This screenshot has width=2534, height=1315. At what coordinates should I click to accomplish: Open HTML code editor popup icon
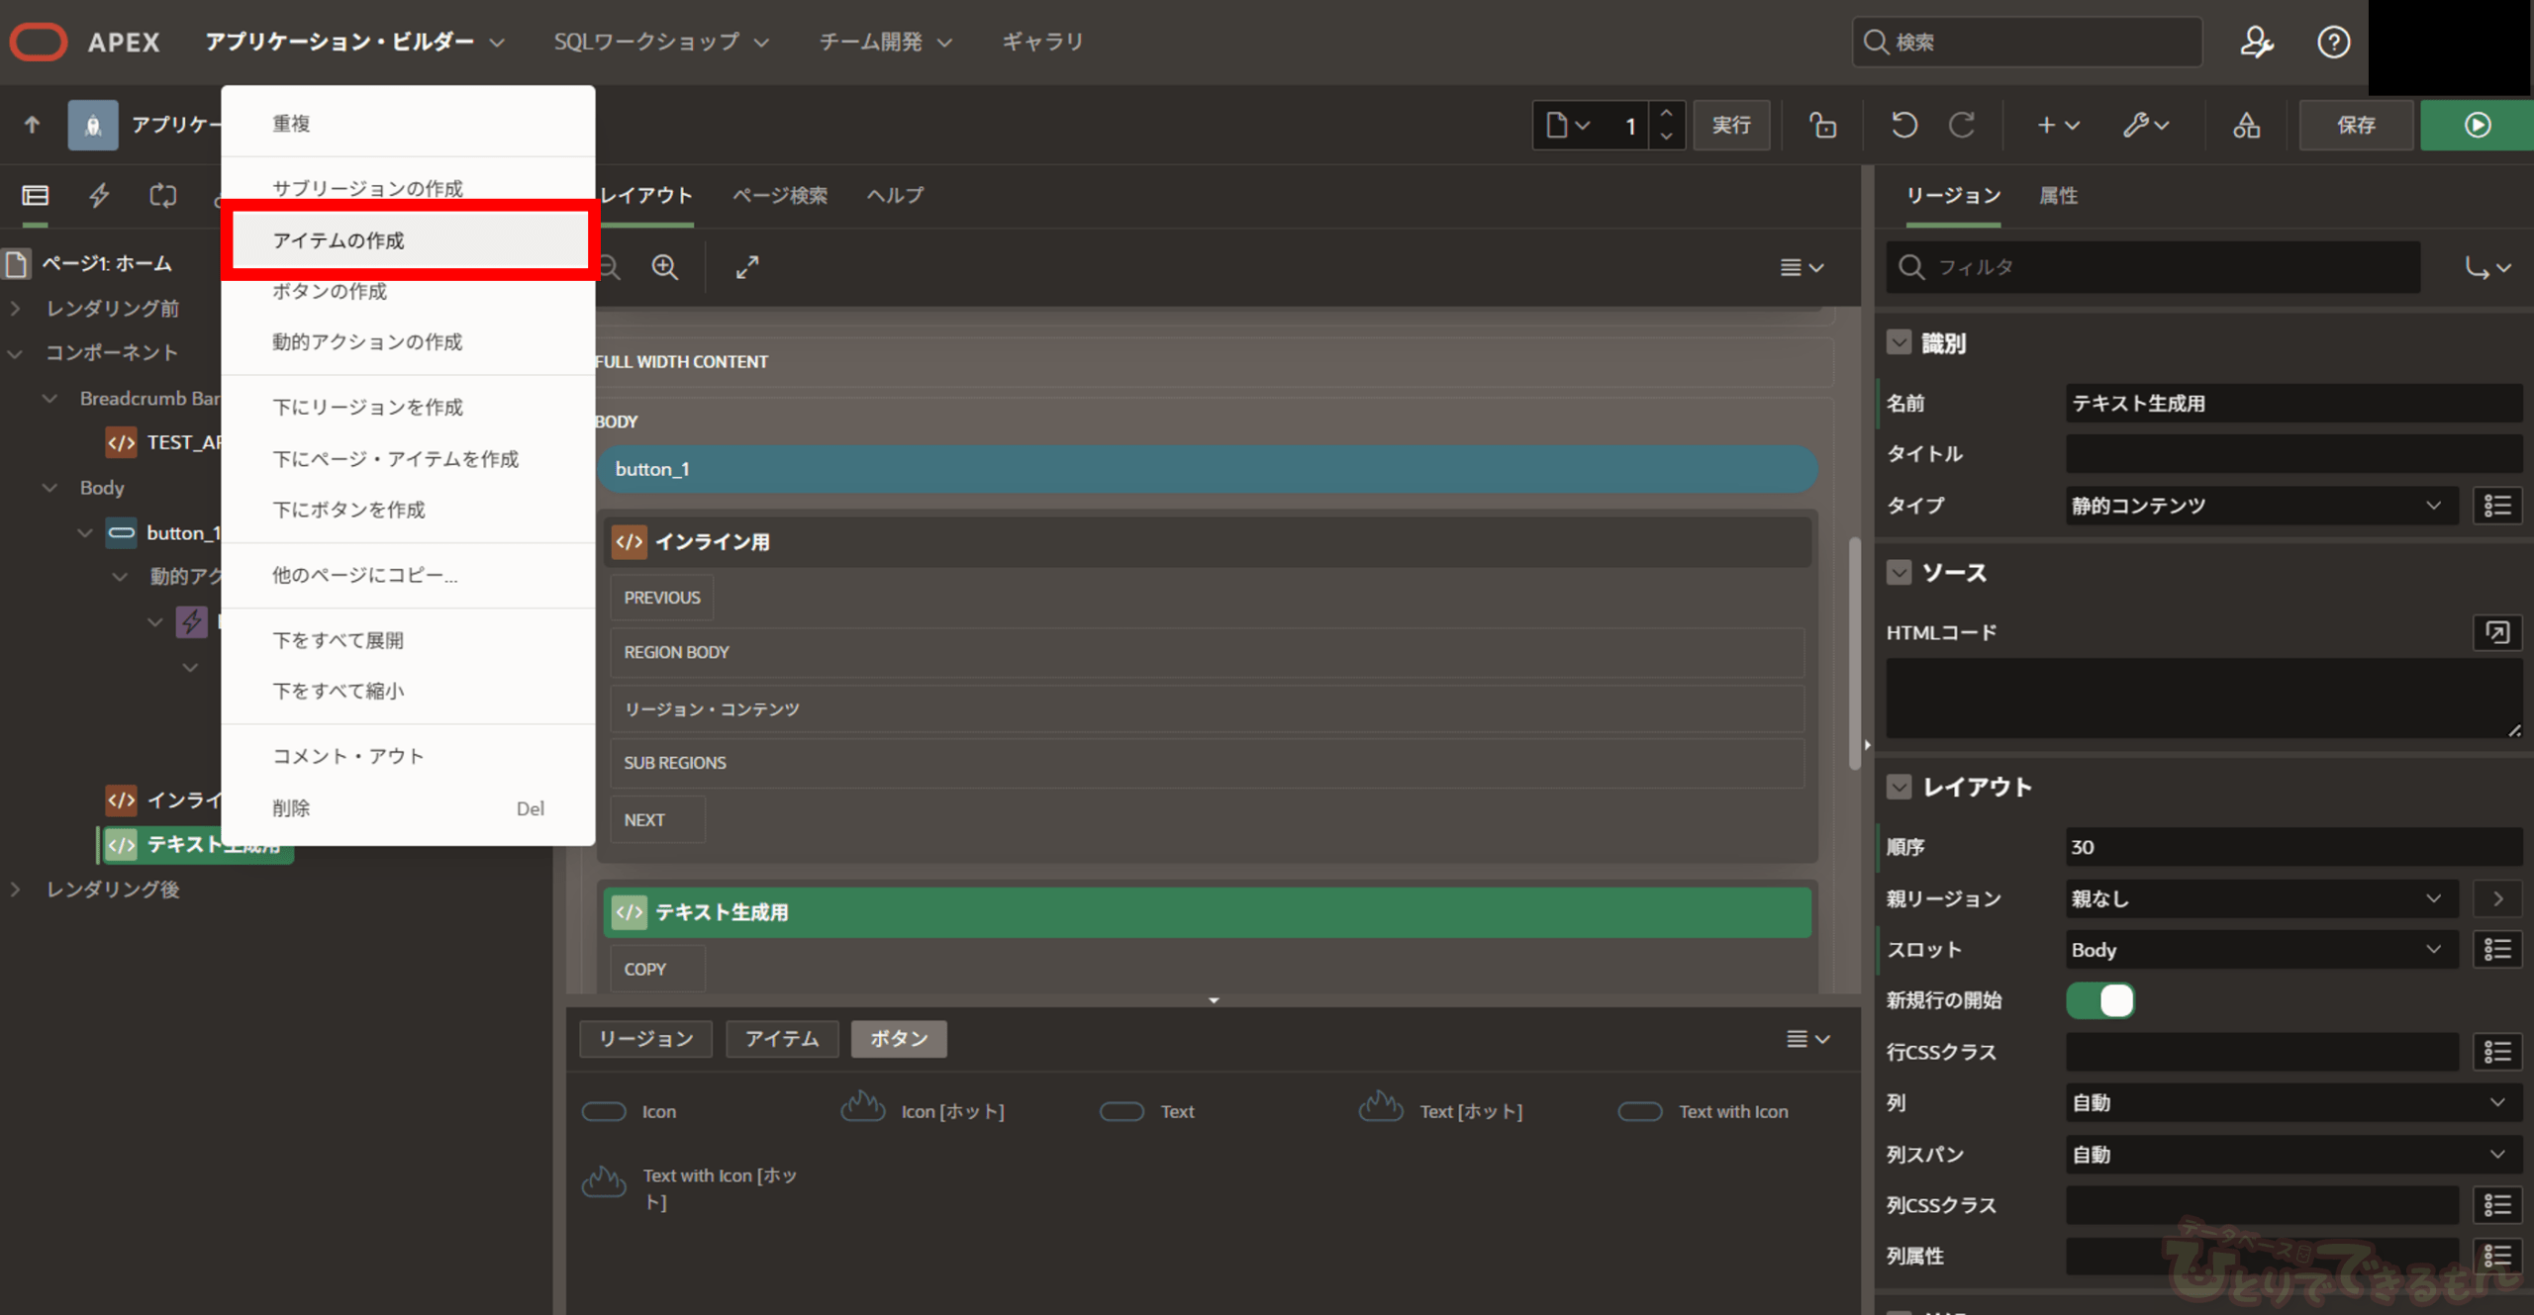[2495, 632]
